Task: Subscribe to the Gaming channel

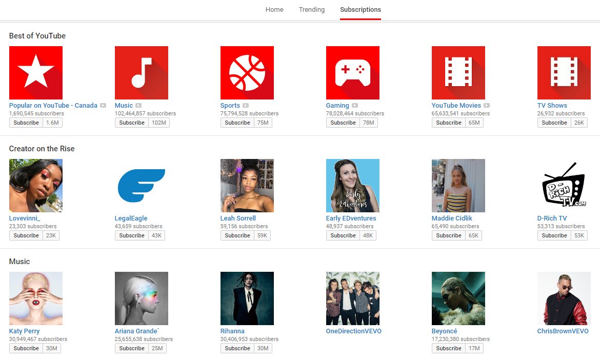Action: [343, 123]
